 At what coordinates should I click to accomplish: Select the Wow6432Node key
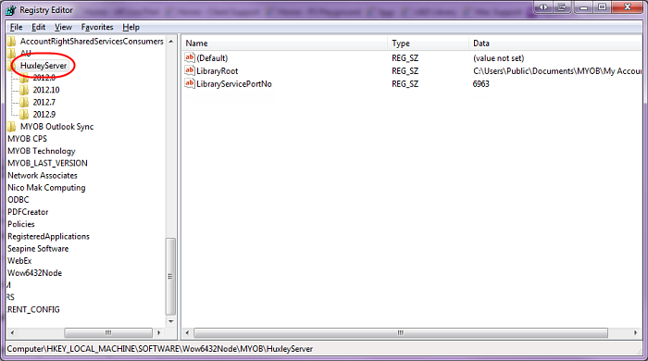pos(35,273)
